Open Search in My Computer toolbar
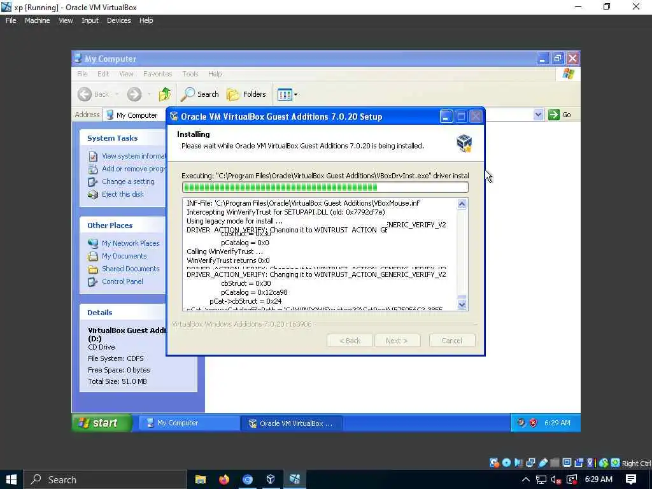The image size is (652, 489). click(x=200, y=94)
